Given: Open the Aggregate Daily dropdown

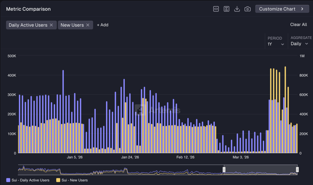Looking at the screenshot, I should point(300,44).
